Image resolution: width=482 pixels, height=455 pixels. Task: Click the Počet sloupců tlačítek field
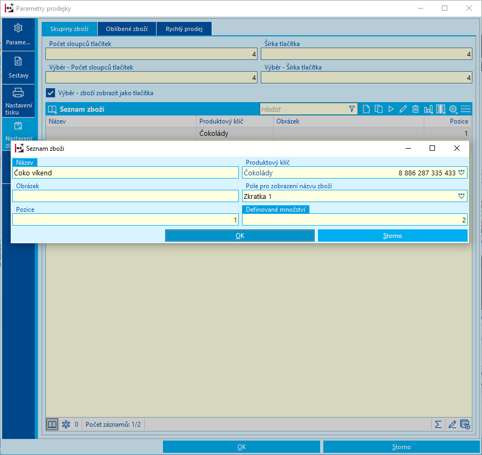[151, 54]
